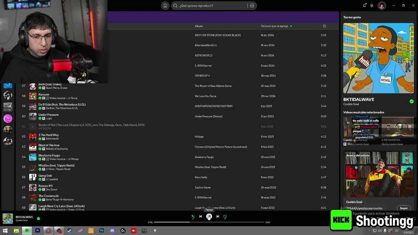Open Spotify Home via the house icon
The image size is (418, 235).
(x=165, y=6)
